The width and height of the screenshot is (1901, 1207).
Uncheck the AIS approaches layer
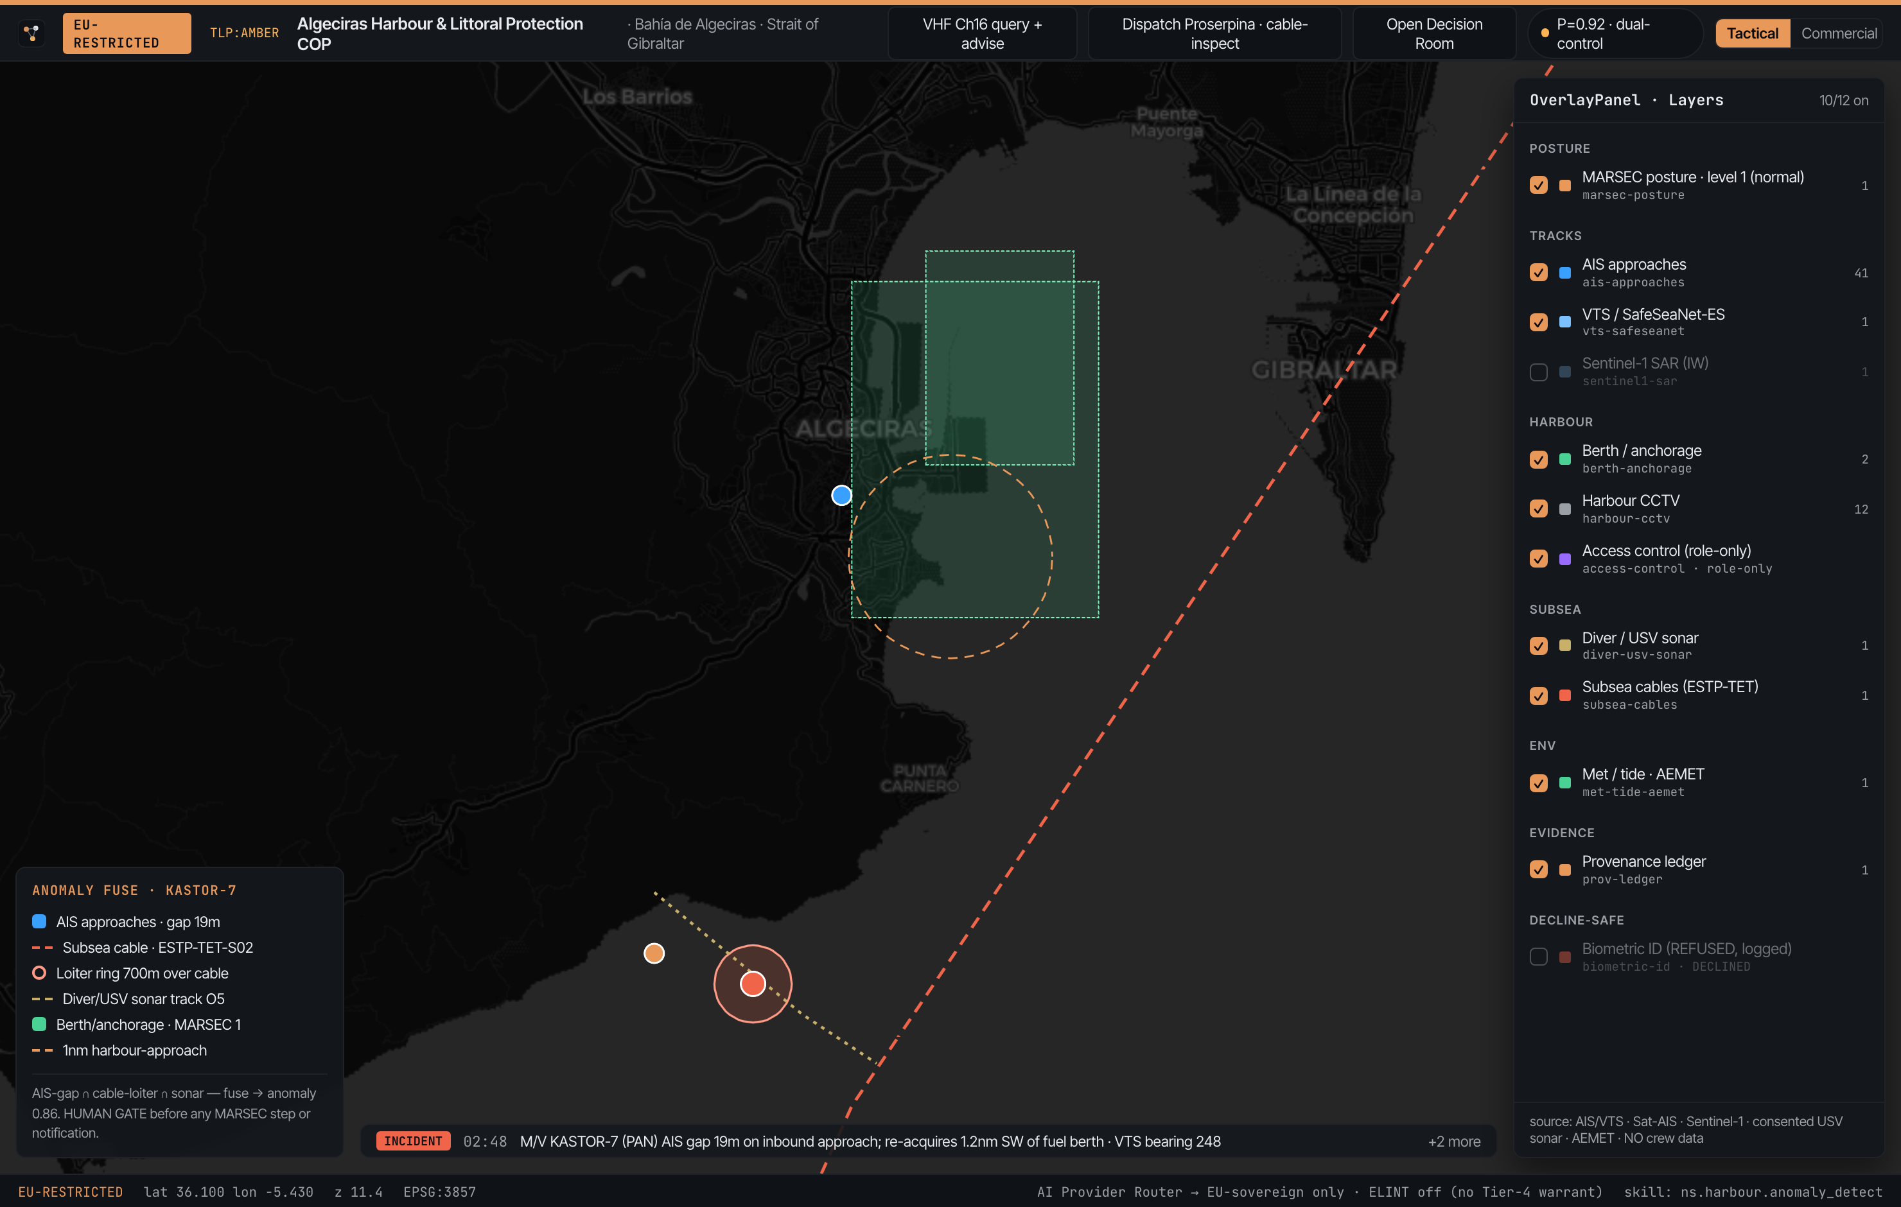1539,273
